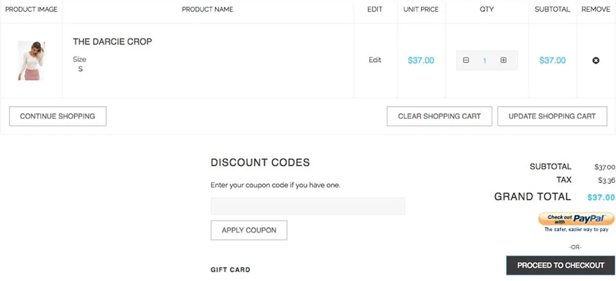Click the grand total amount
Image resolution: width=616 pixels, height=281 pixels.
601,198
